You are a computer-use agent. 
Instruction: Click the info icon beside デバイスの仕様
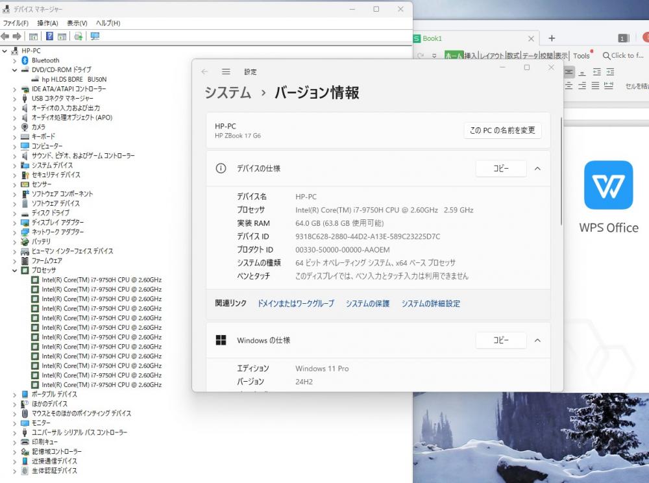point(221,168)
